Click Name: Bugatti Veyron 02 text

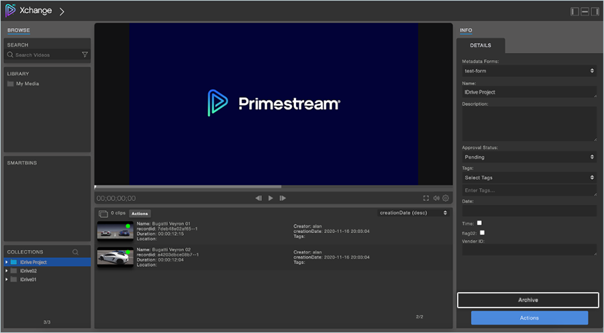click(x=163, y=249)
